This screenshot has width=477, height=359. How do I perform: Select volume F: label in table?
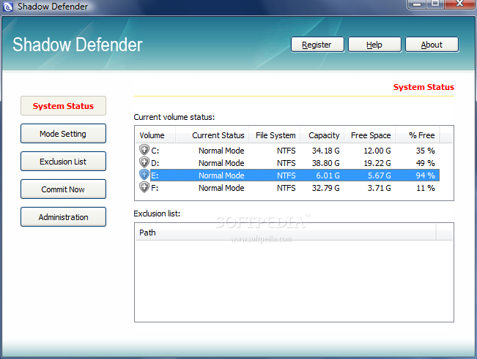155,188
